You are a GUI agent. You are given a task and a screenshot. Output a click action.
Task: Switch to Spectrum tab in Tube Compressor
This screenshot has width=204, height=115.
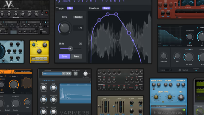pyautogui.click(x=28, y=93)
